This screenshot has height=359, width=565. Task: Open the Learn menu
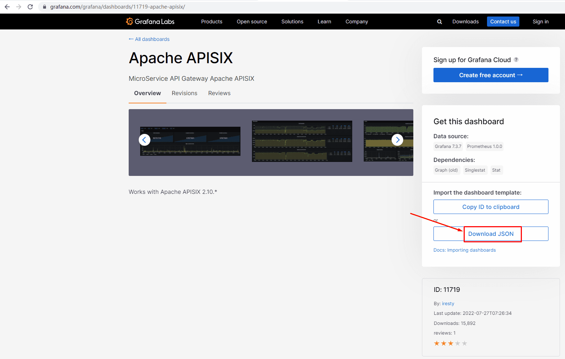tap(324, 22)
